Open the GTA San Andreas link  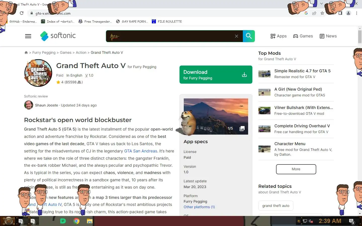tap(141, 151)
